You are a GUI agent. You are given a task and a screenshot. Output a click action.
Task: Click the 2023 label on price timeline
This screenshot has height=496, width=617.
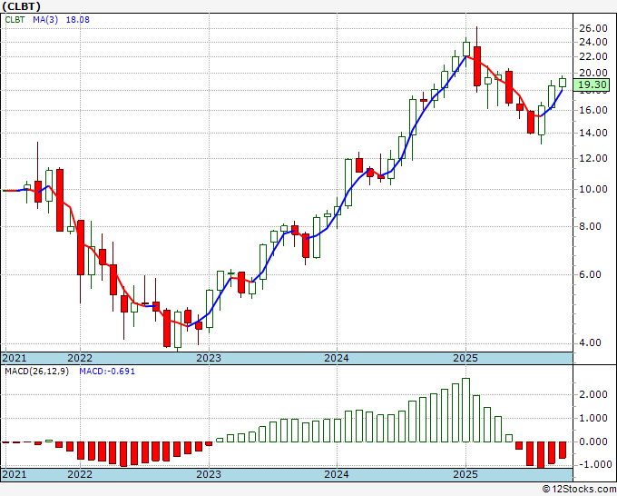pyautogui.click(x=209, y=358)
